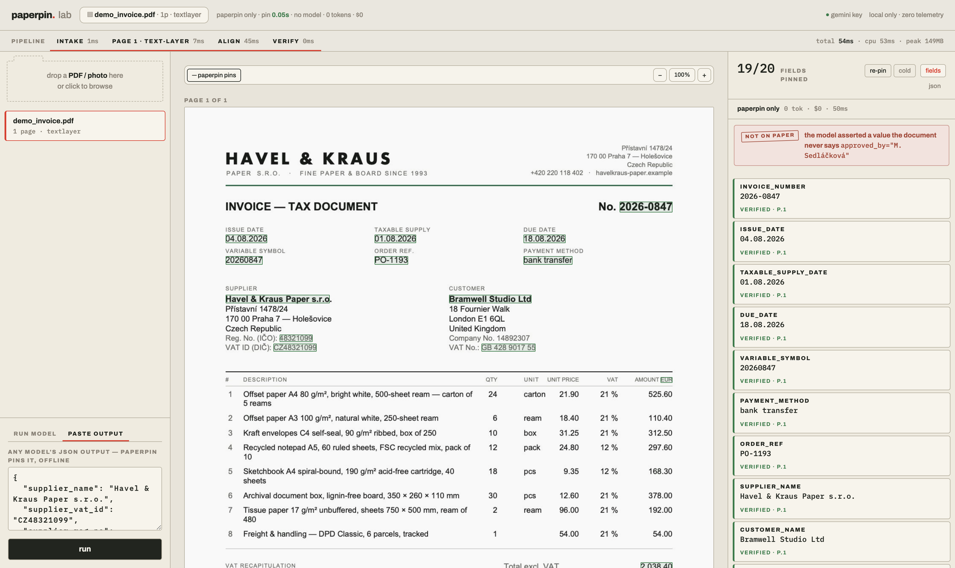Click the demo_invoice.pdf header chip
Viewport: 955px width, 568px height.
click(x=144, y=15)
